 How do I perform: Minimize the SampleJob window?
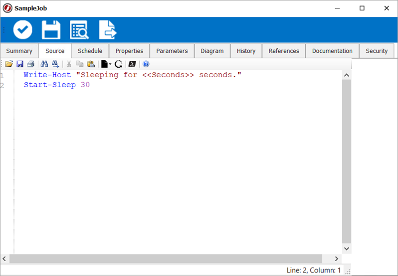[337, 8]
